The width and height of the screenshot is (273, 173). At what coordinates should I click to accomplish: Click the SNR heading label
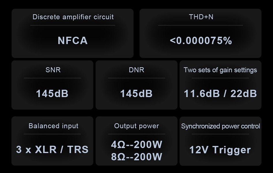[53, 70]
